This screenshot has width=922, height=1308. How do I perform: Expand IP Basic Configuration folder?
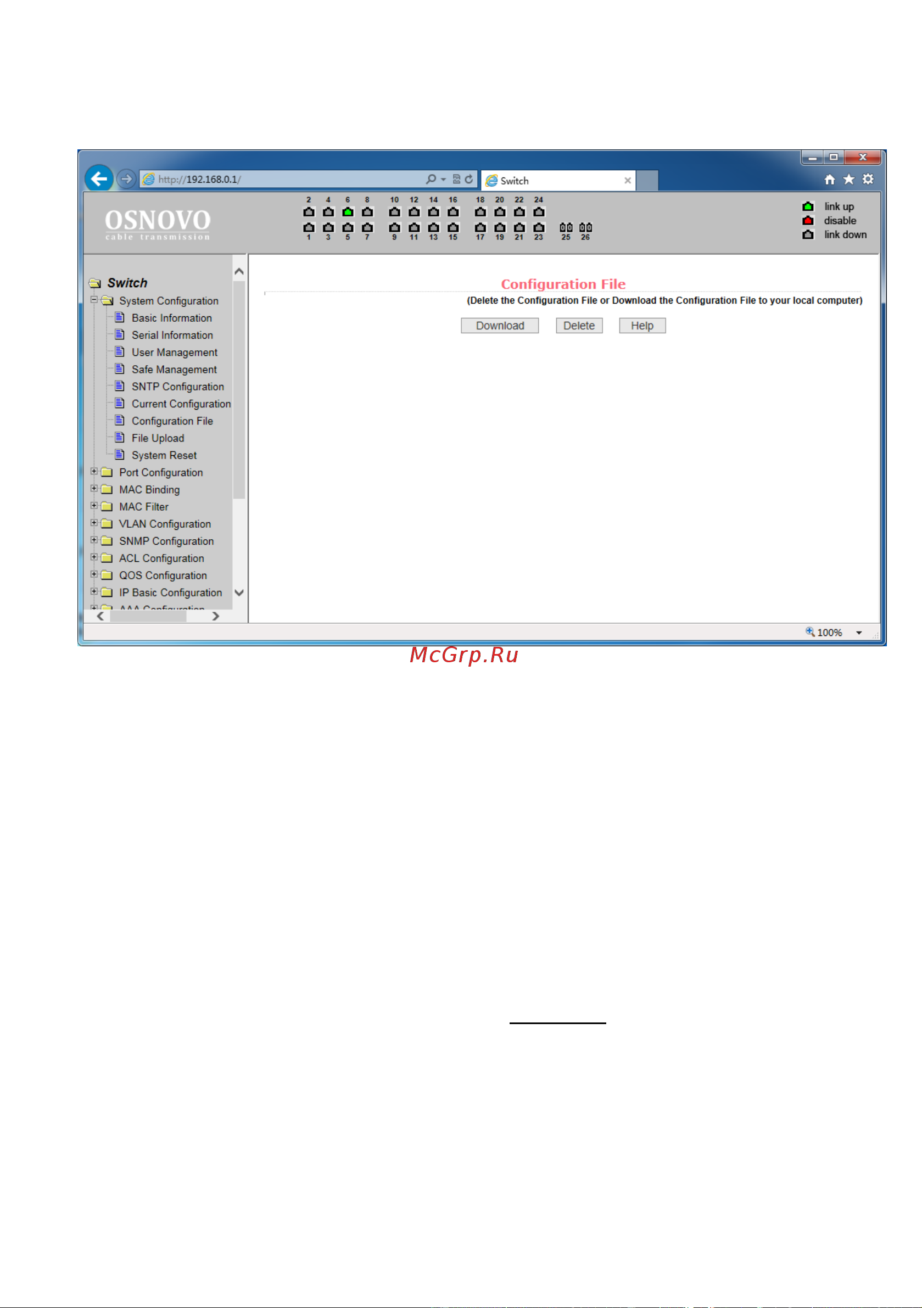click(94, 591)
